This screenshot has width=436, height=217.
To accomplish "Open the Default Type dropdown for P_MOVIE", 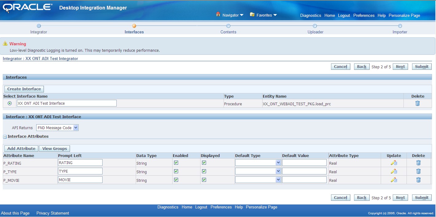I will point(278,180).
